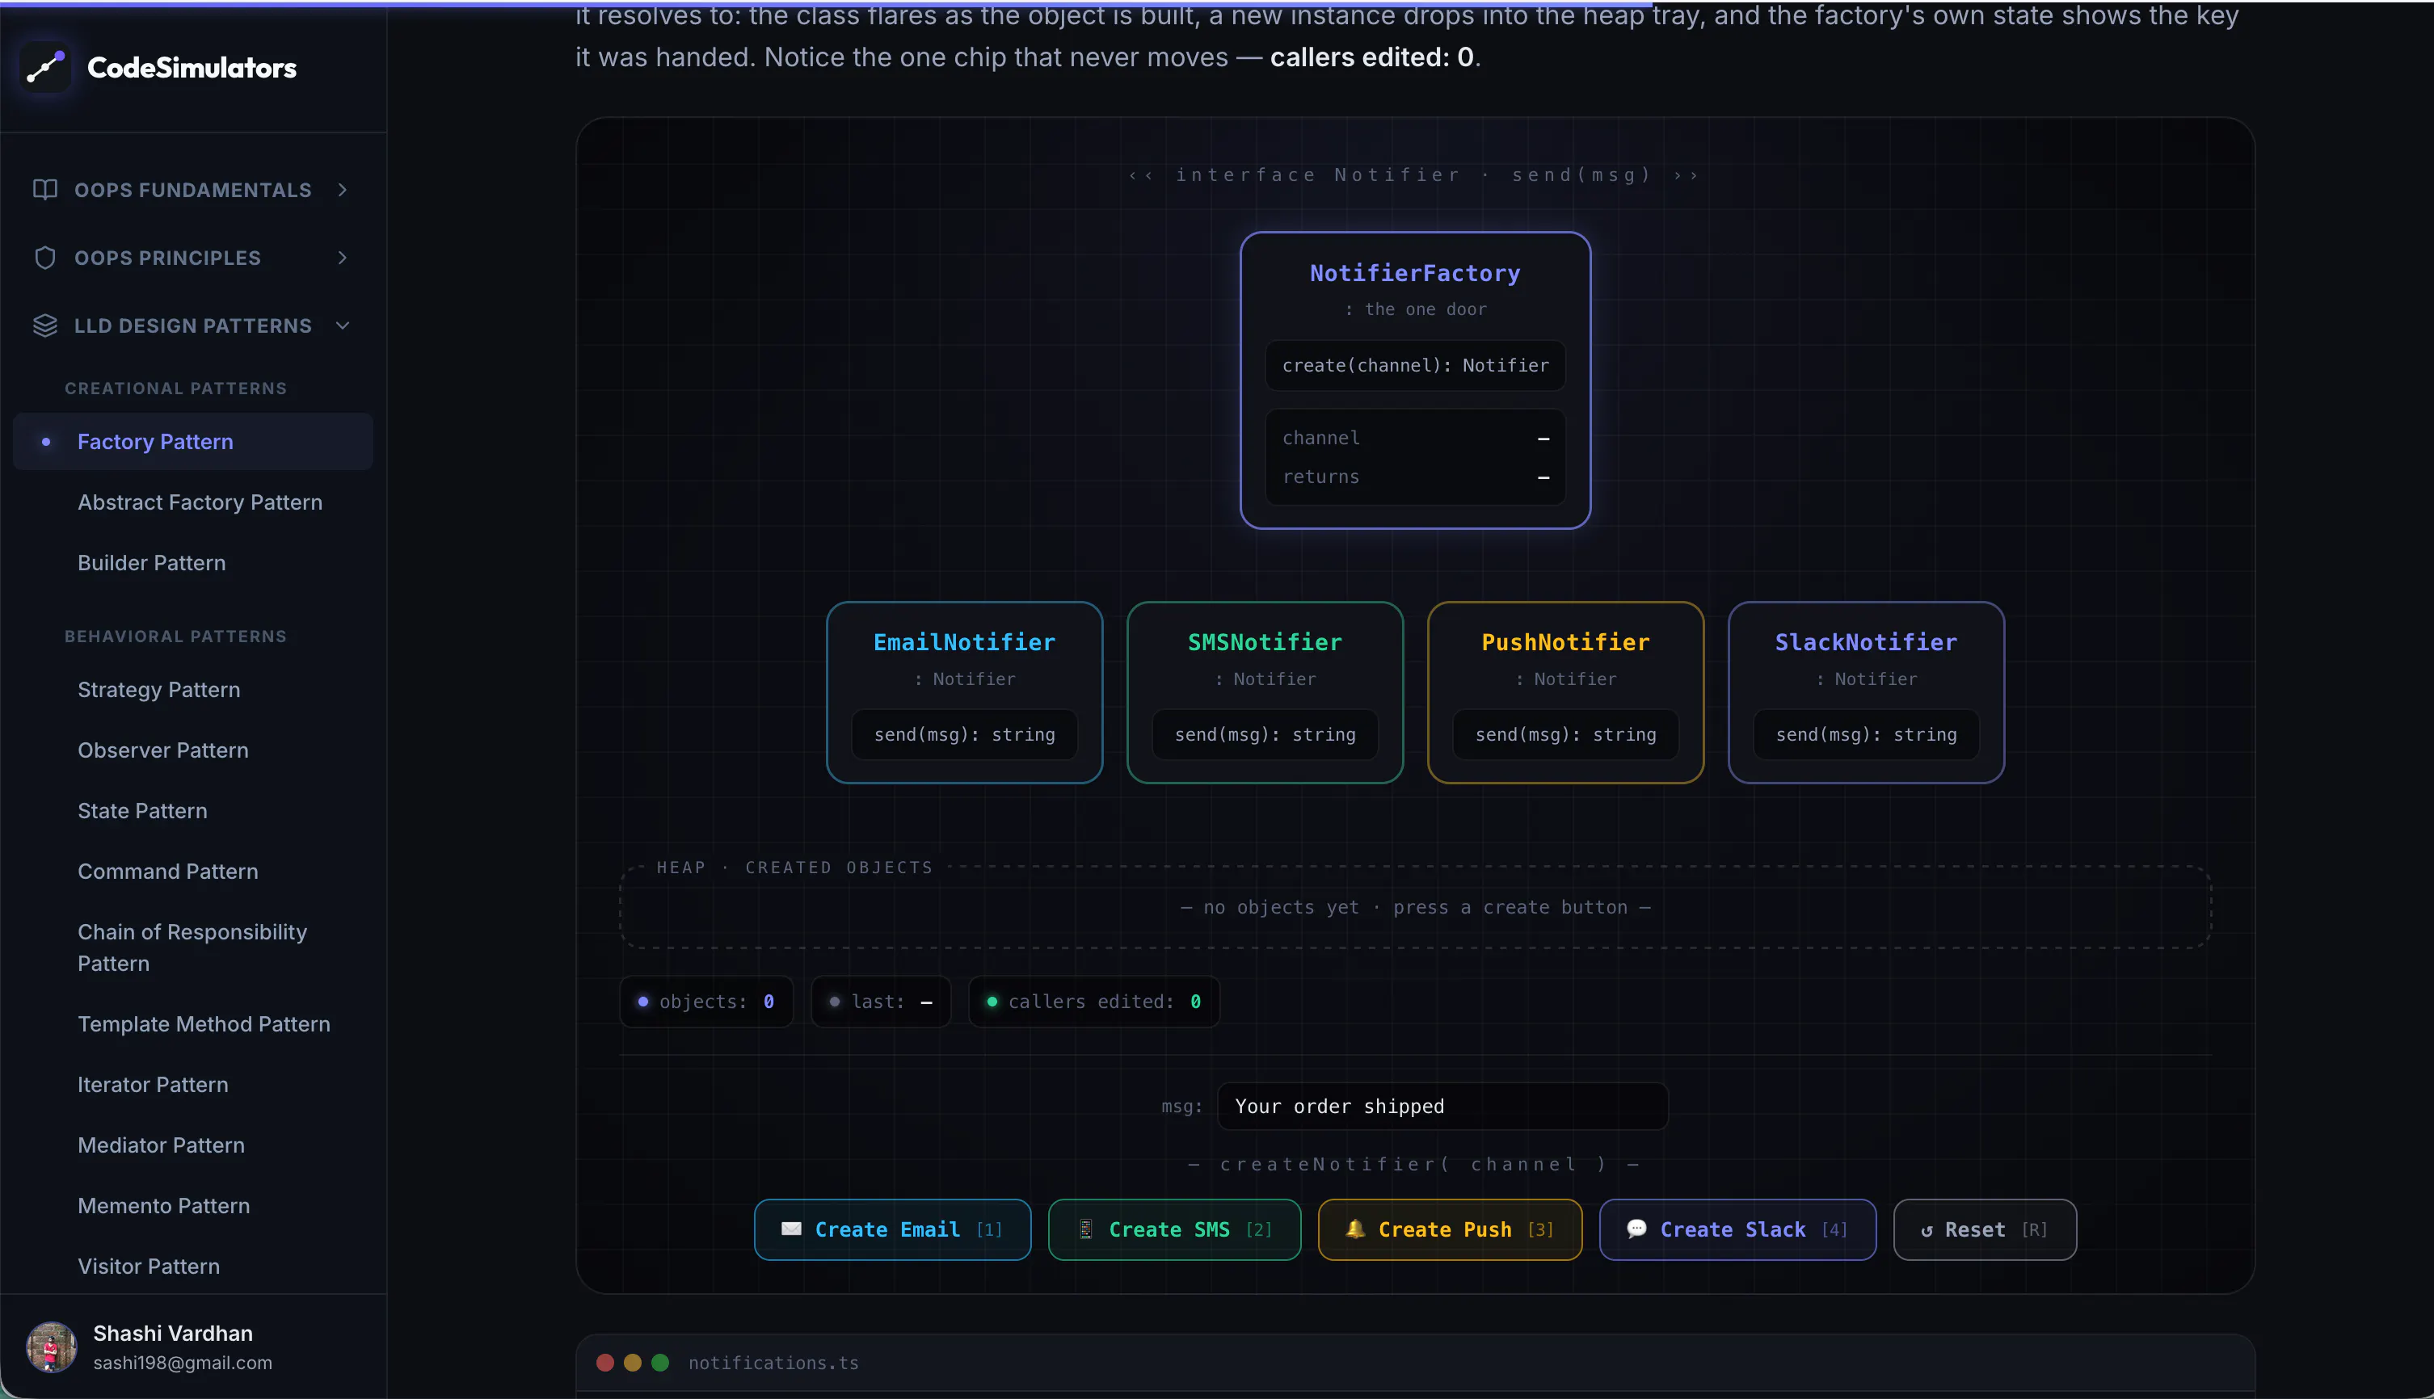Click the yellow dot on notifications.ts window

coord(633,1363)
